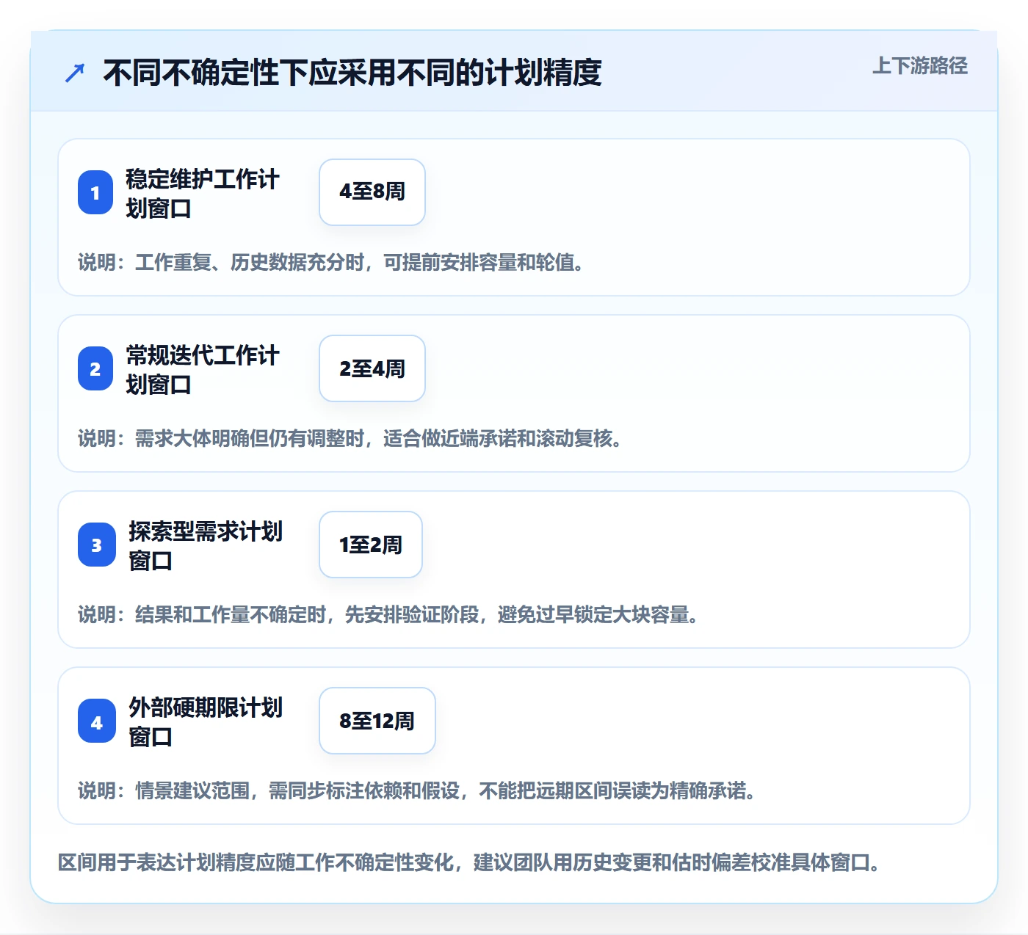Click the footer text starting with 区间用于表达计划精度
The image size is (1028, 935).
click(470, 862)
